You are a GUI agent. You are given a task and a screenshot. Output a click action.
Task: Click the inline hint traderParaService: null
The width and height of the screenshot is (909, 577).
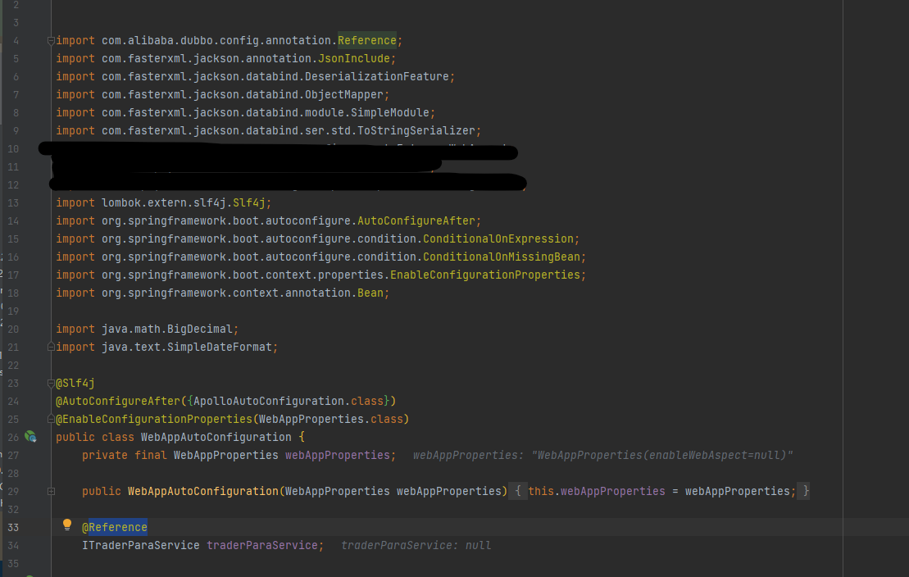tap(416, 545)
